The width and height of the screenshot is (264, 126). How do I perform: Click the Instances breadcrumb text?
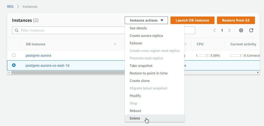coord(30,7)
